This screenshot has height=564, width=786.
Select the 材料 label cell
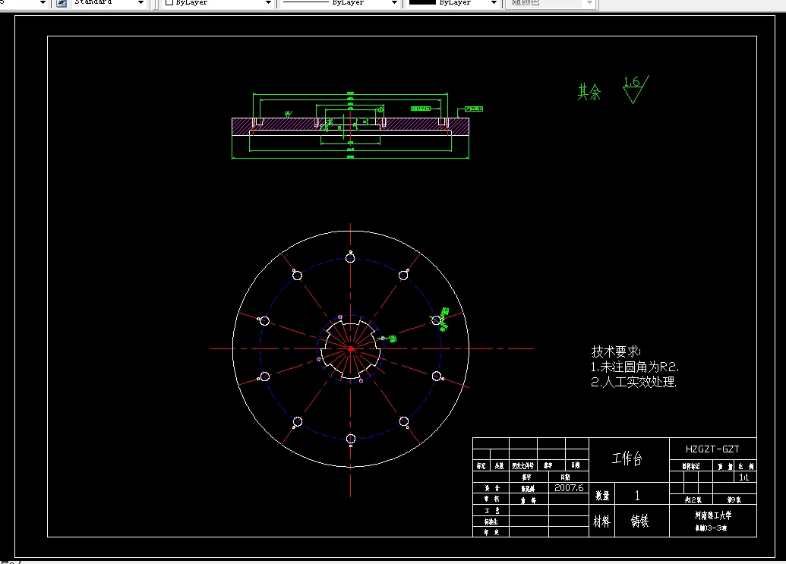[x=602, y=521]
